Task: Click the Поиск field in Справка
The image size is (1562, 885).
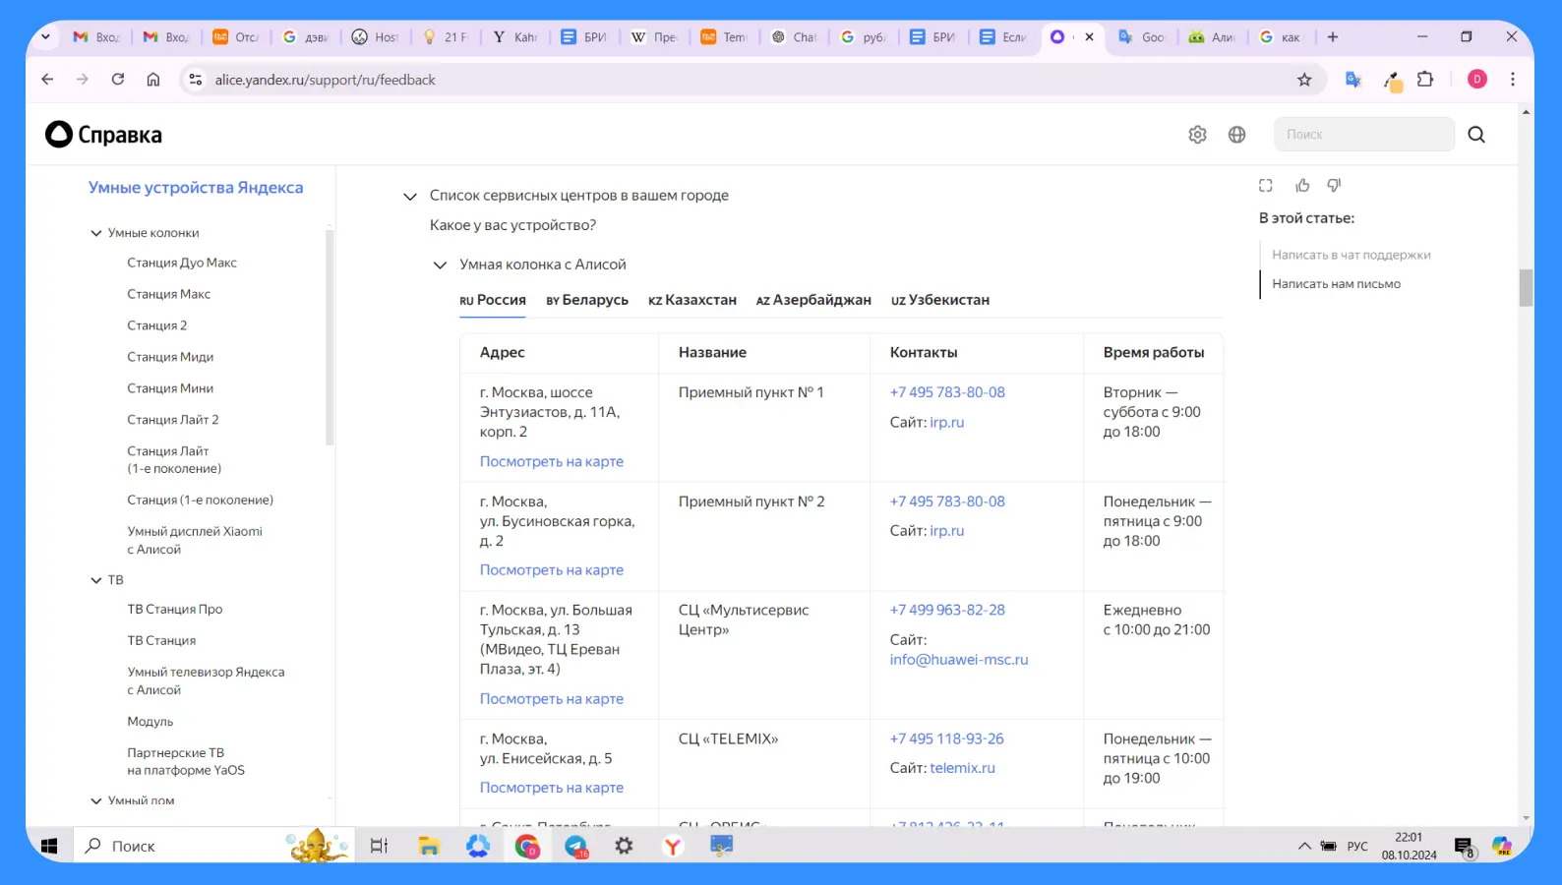Action: click(1364, 135)
